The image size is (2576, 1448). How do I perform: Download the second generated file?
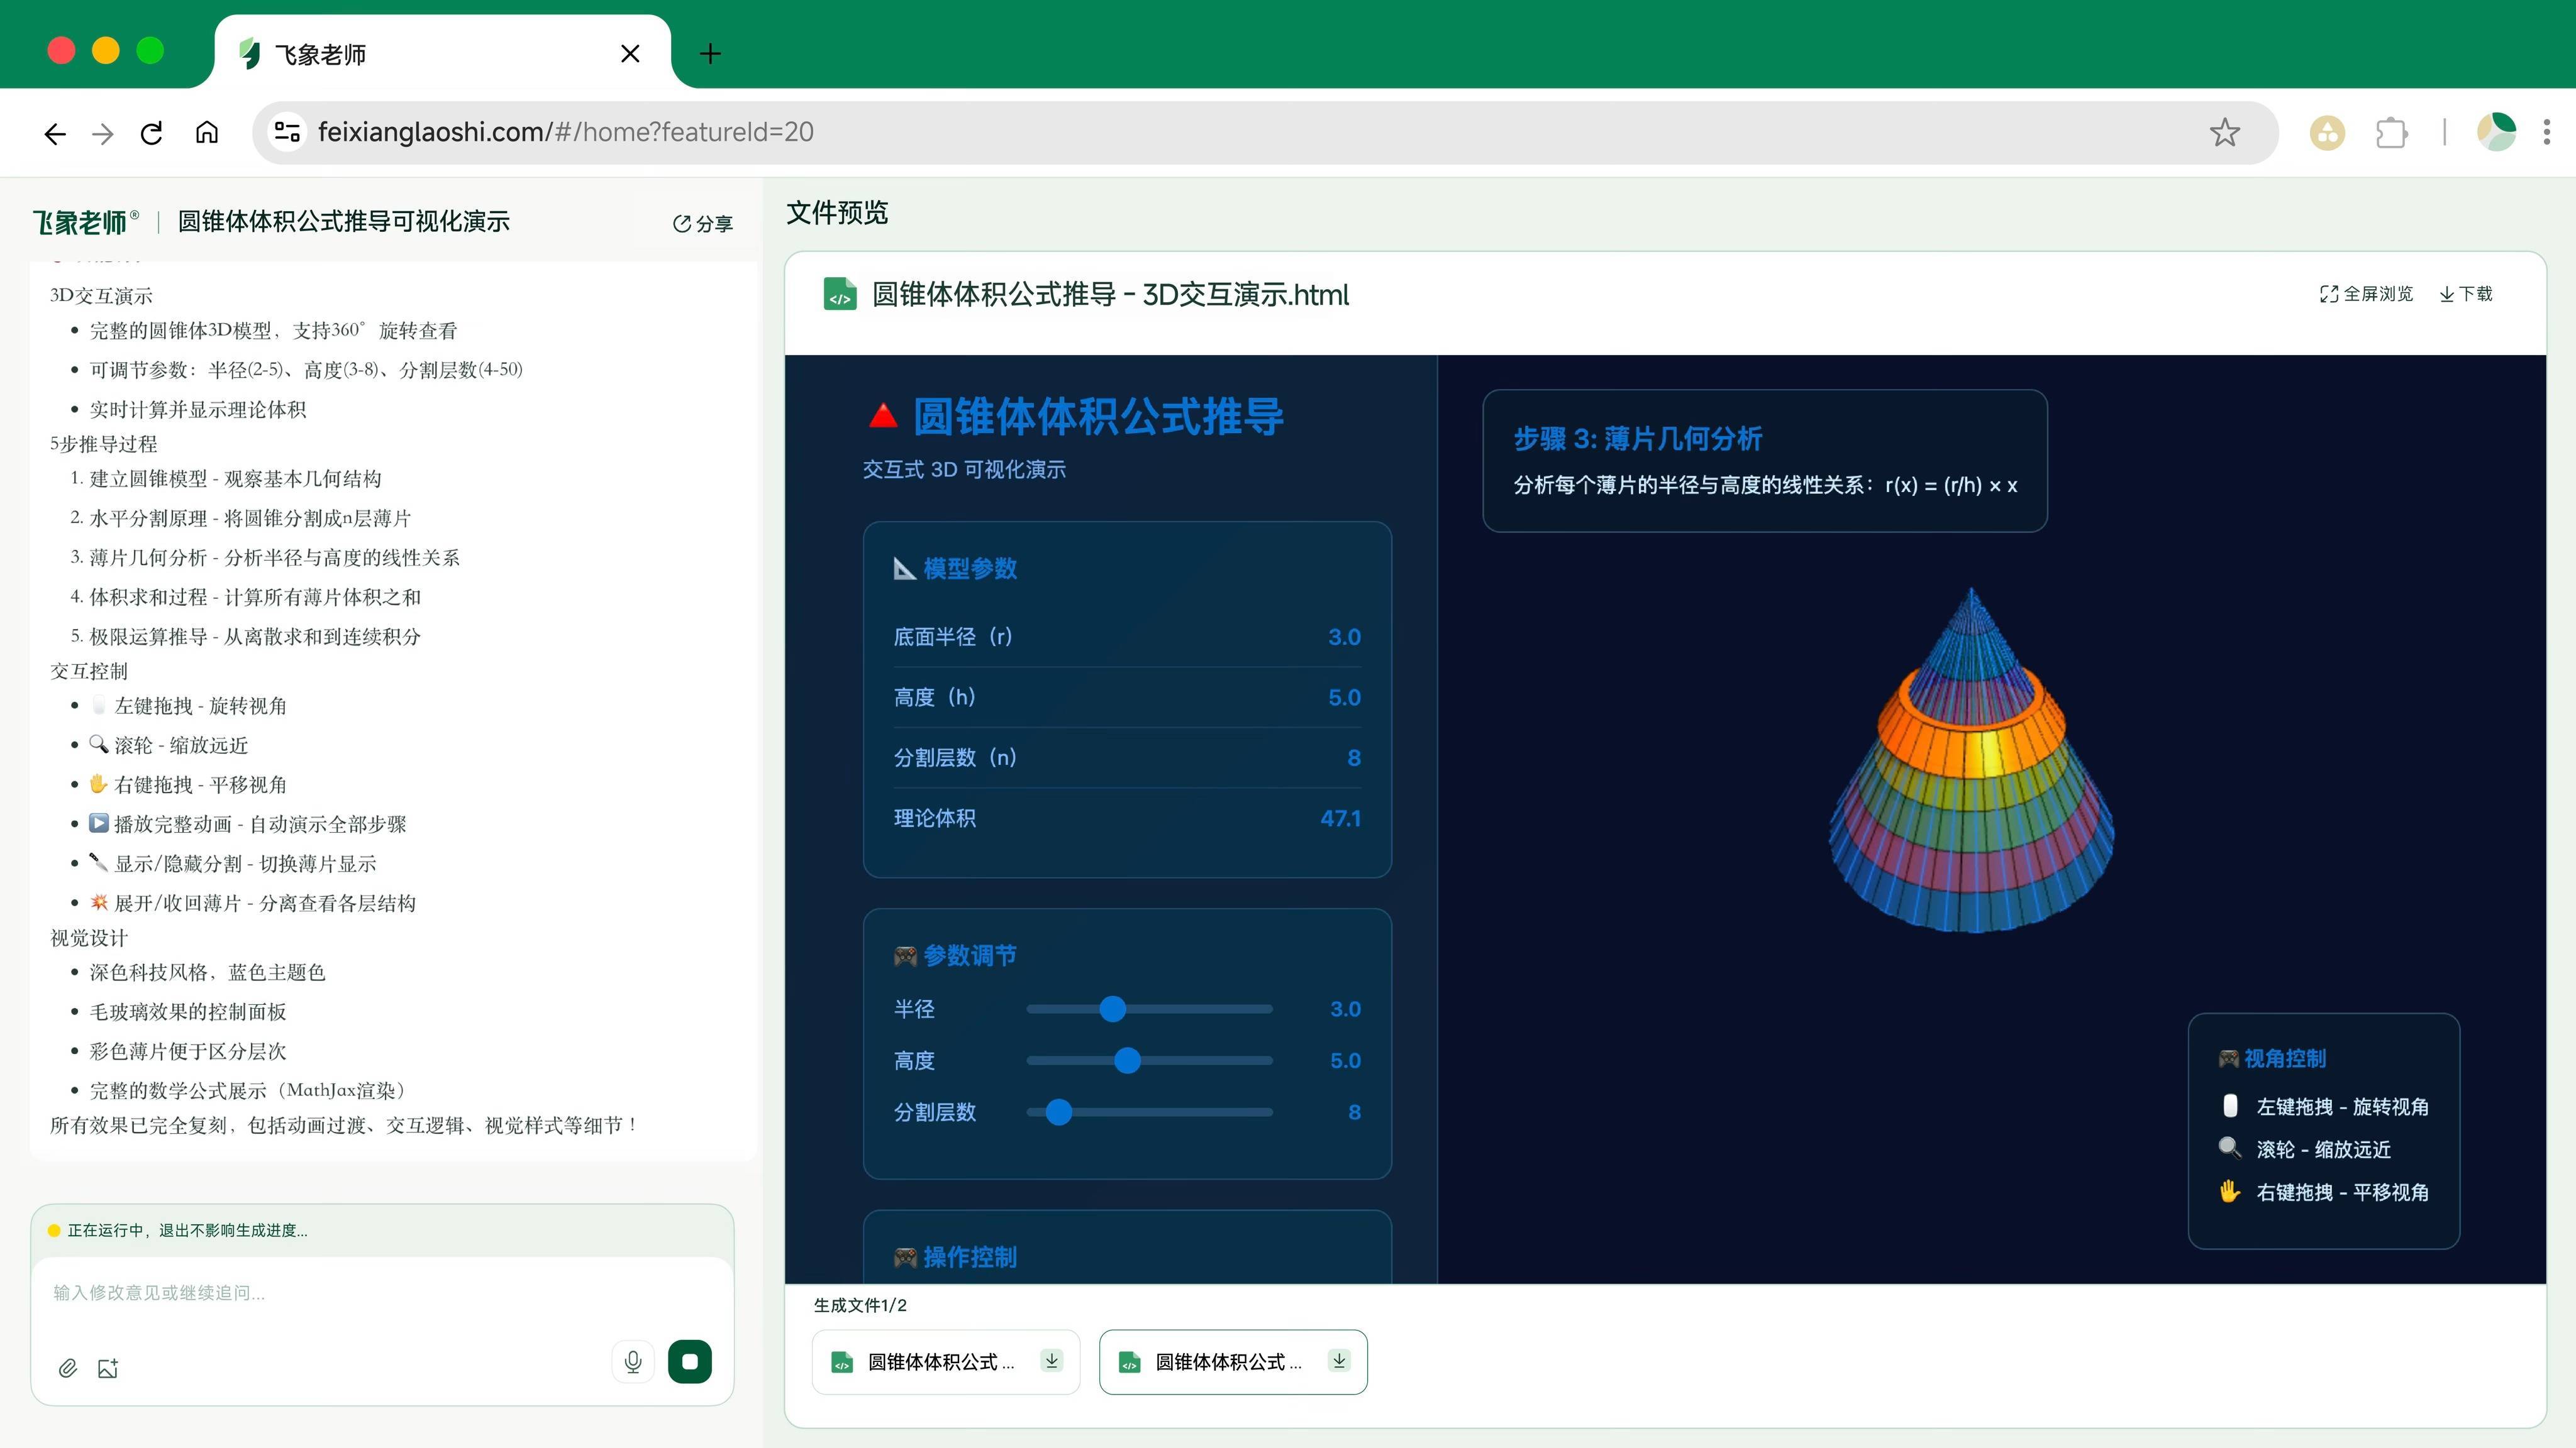[x=1339, y=1360]
